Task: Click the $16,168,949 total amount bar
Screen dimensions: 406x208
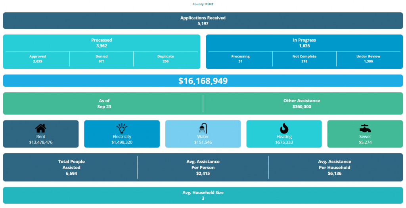Action: (203, 81)
